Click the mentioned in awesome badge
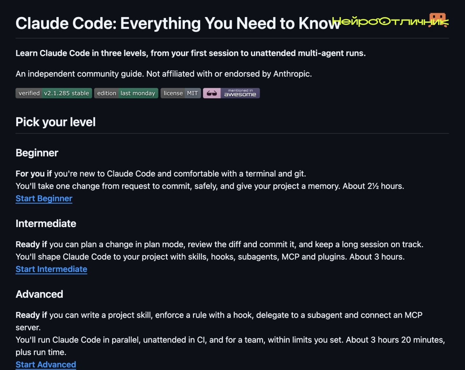 (x=231, y=93)
